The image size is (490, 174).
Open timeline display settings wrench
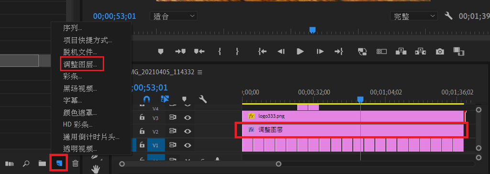click(203, 99)
